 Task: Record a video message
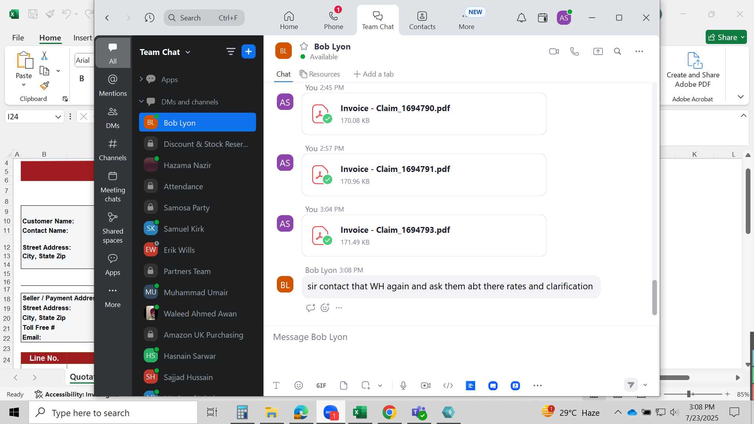426,386
